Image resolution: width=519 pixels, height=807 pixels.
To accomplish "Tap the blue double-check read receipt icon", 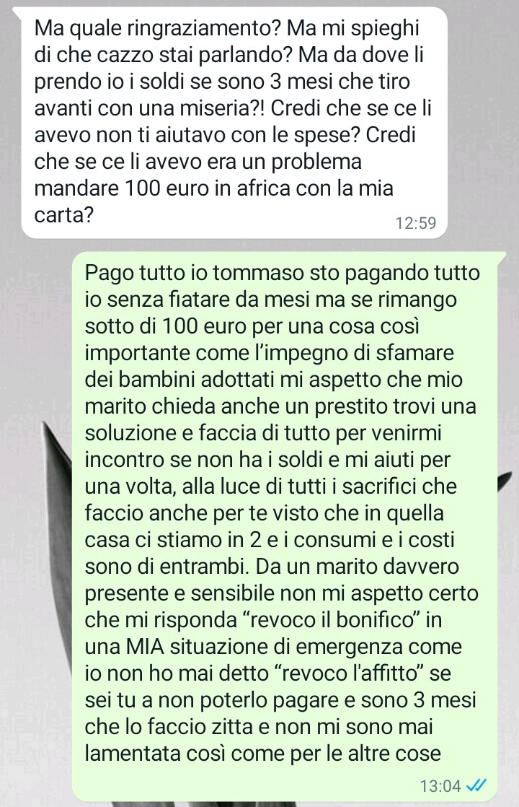I will 476,786.
